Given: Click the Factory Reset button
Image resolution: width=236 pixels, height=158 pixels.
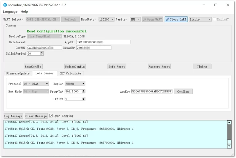Looking at the screenshot, I should 159,67.
